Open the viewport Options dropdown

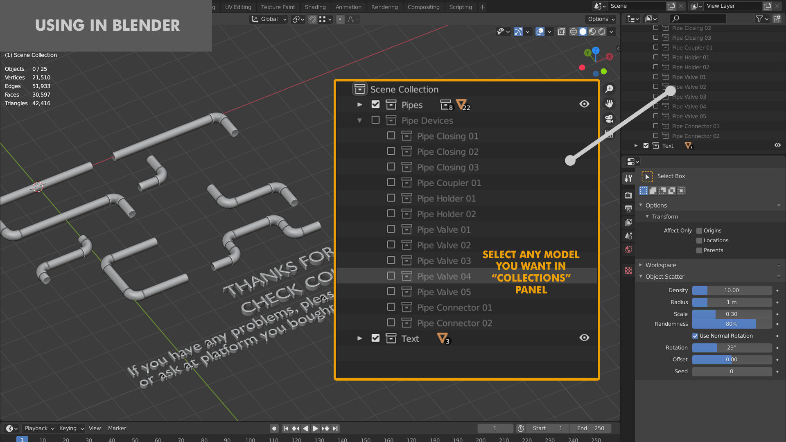click(x=601, y=19)
